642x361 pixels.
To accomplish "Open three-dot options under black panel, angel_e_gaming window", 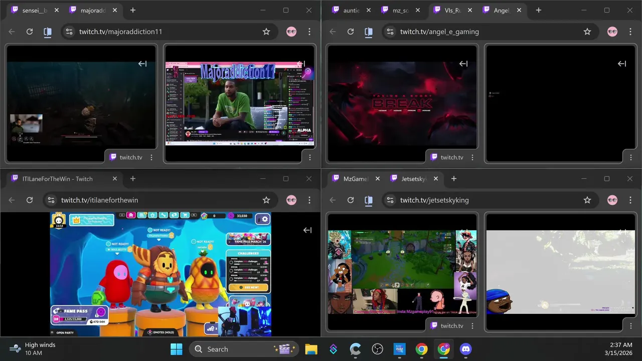I will pos(630,157).
